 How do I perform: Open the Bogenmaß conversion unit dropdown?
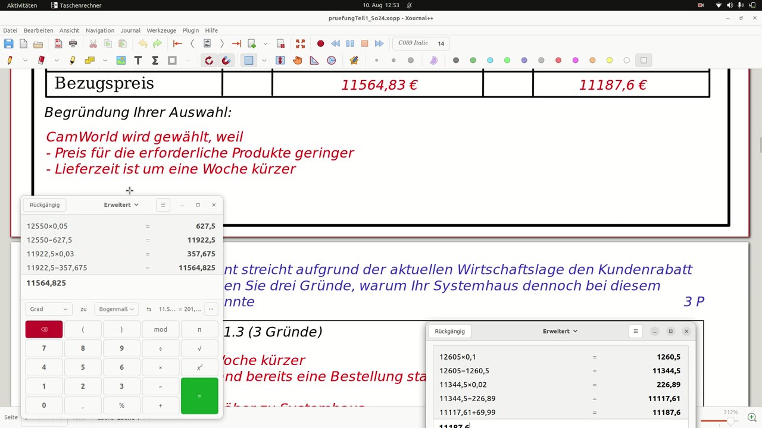point(117,309)
